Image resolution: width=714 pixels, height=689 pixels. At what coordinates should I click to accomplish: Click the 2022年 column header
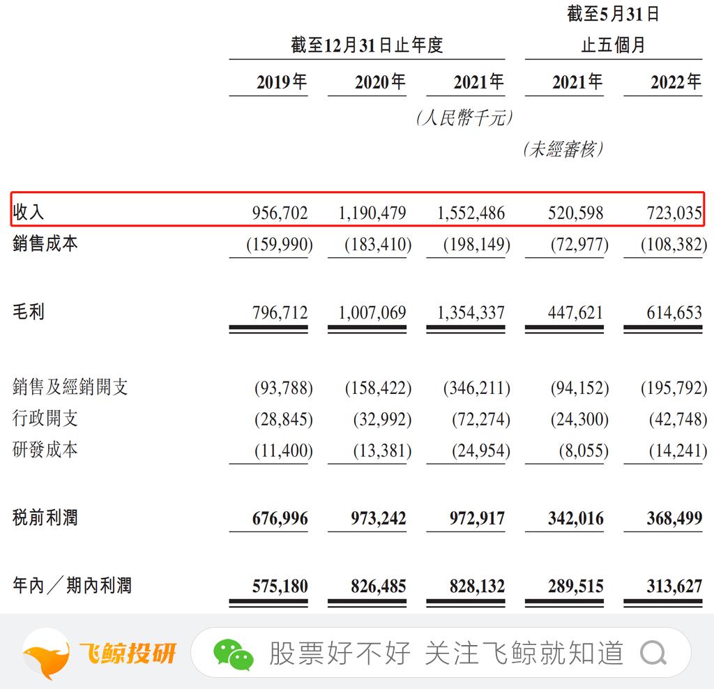(x=676, y=82)
